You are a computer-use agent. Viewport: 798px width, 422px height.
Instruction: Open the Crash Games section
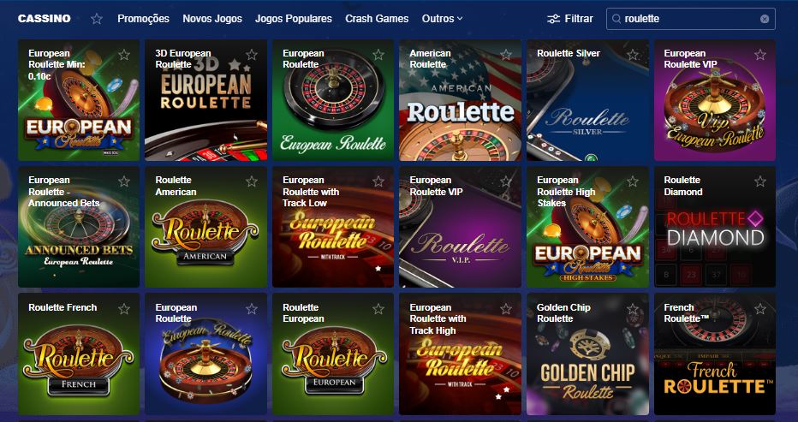point(377,19)
